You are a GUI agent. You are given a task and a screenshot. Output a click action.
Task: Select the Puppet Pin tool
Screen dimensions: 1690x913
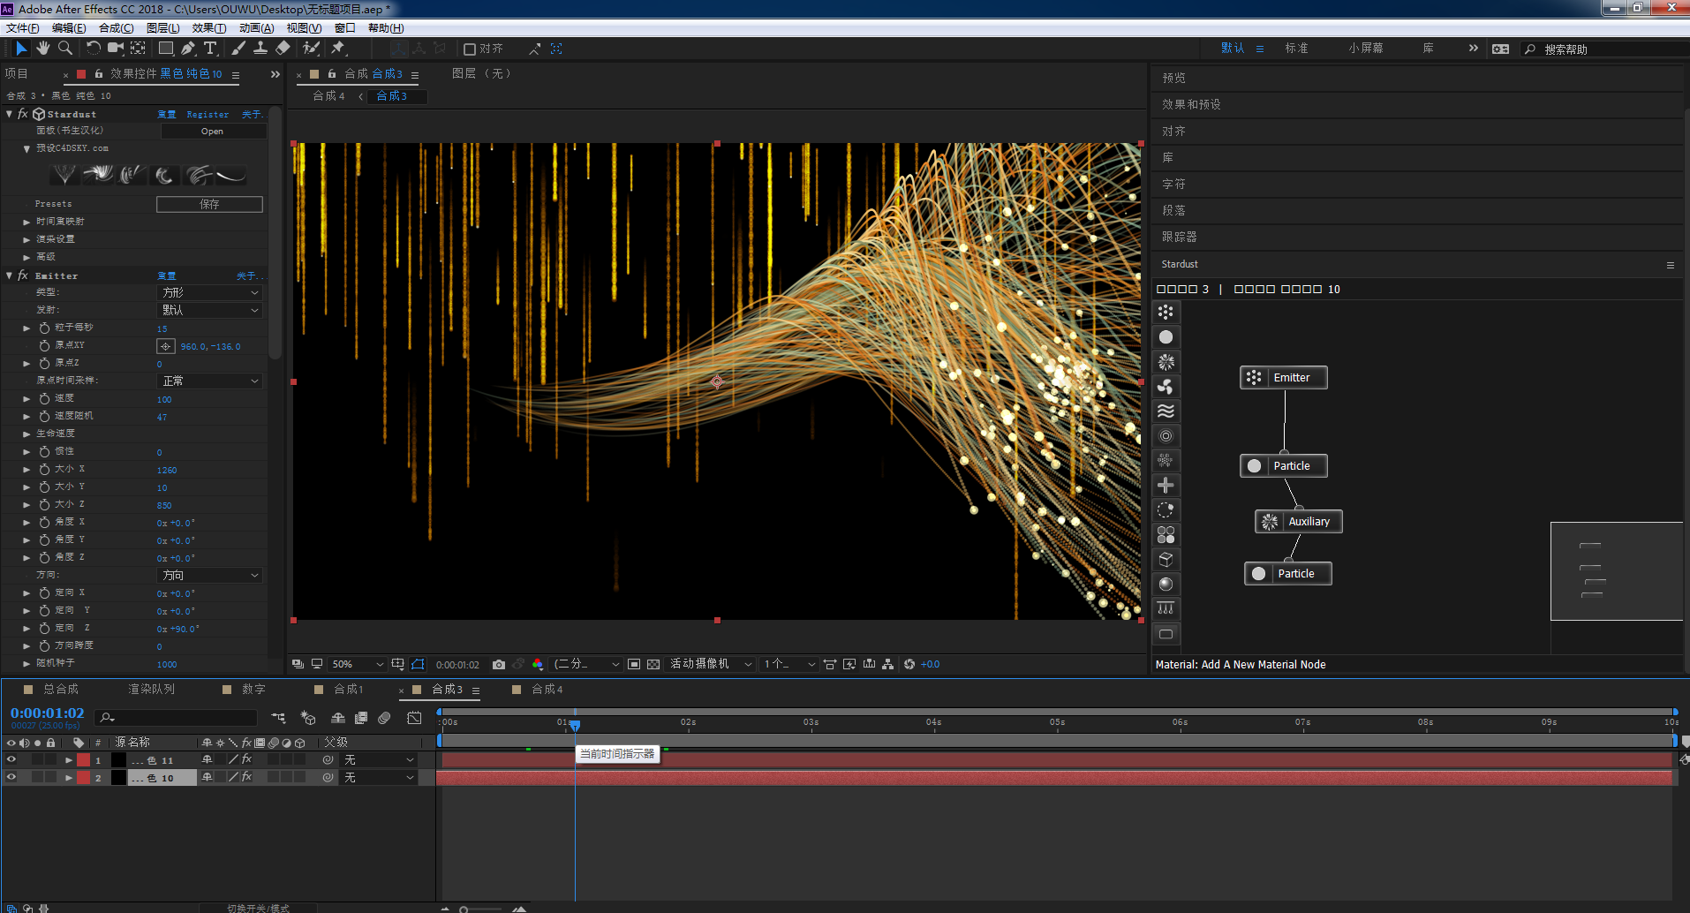[x=338, y=49]
